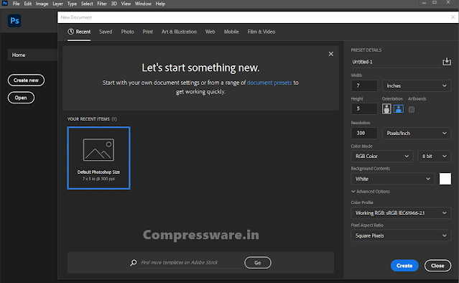Open the Filter menu
The height and width of the screenshot is (283, 459).
pos(102,4)
